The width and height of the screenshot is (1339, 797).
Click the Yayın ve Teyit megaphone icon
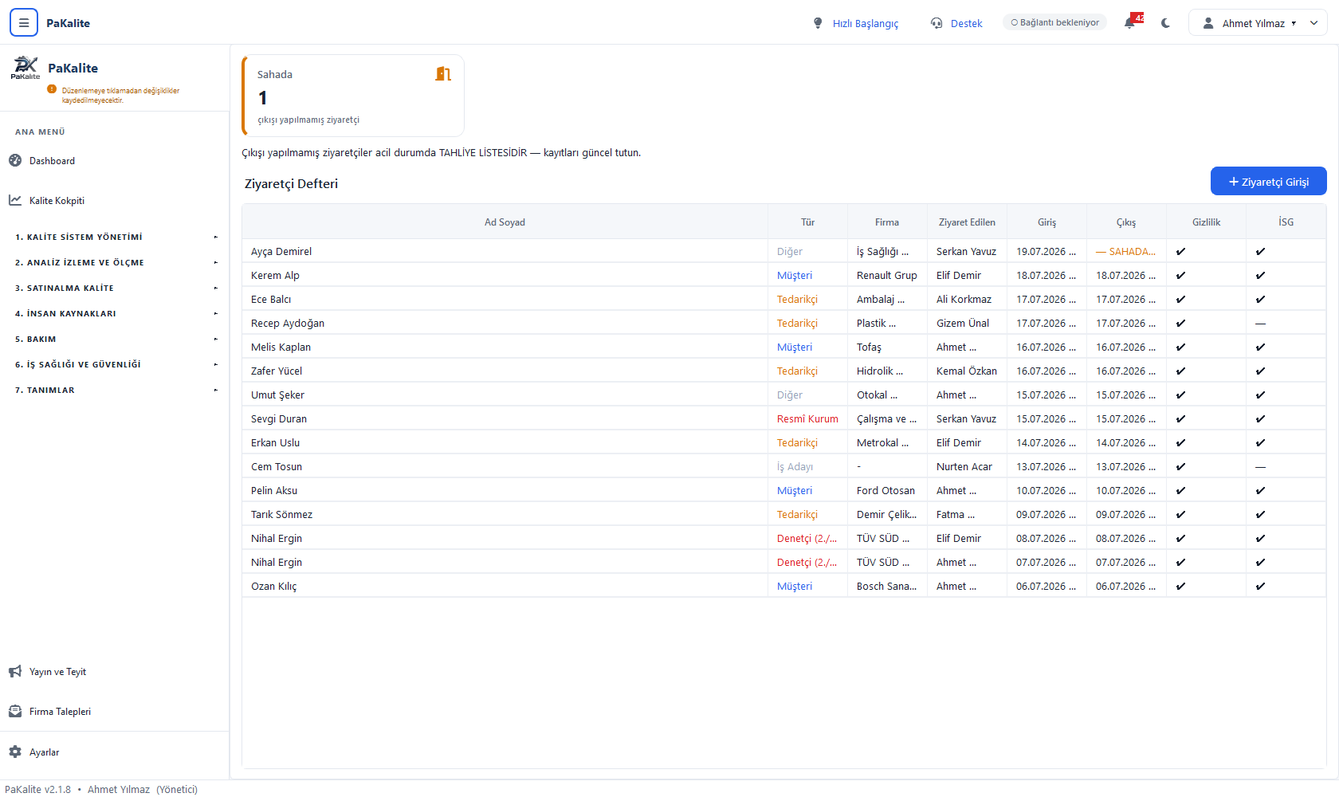[x=15, y=672]
